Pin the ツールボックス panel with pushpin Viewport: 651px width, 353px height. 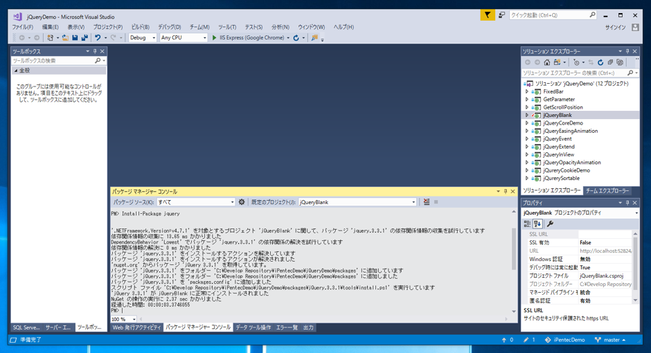95,51
